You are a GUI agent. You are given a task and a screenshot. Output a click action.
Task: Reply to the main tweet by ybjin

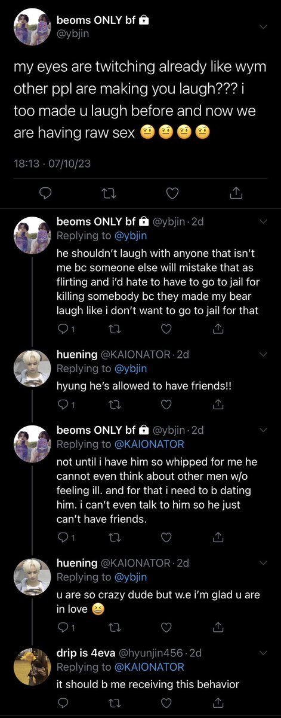click(45, 192)
